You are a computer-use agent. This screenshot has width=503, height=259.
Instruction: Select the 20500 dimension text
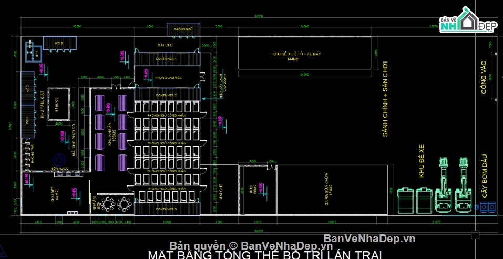77,27
